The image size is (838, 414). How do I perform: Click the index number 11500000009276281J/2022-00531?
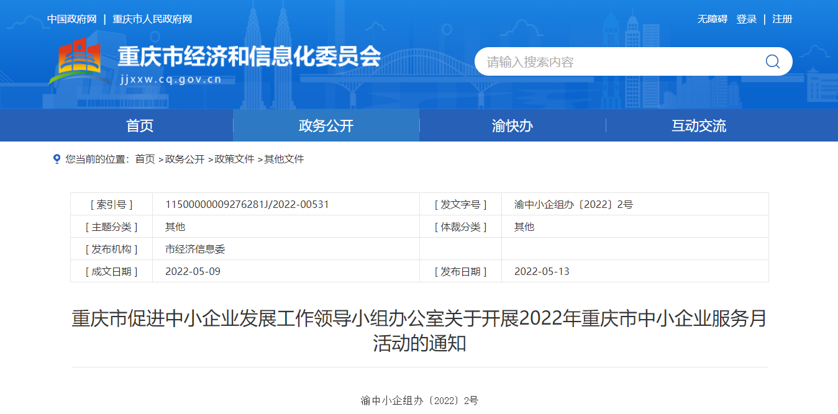point(247,204)
